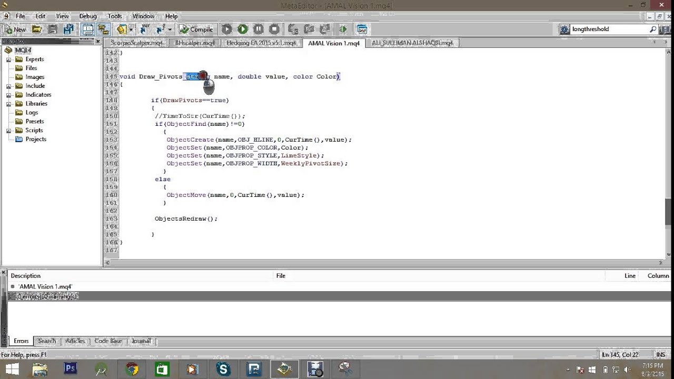Switch to the Articles tab

click(75, 341)
